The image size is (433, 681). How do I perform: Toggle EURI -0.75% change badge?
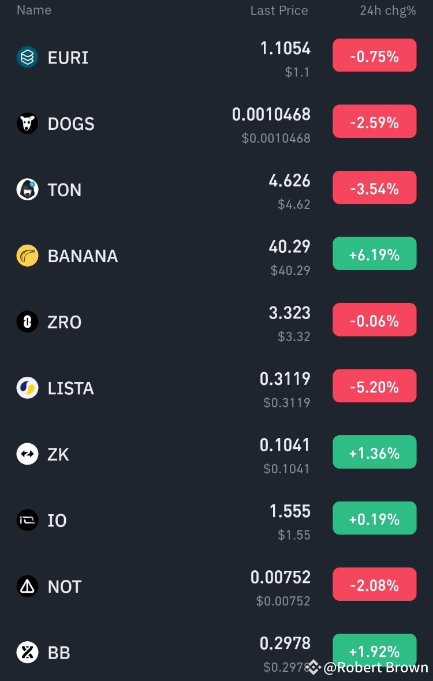click(x=374, y=55)
